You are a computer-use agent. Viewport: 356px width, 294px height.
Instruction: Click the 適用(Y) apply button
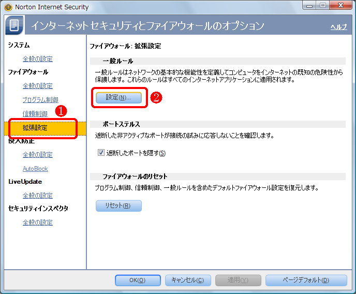[236, 280]
